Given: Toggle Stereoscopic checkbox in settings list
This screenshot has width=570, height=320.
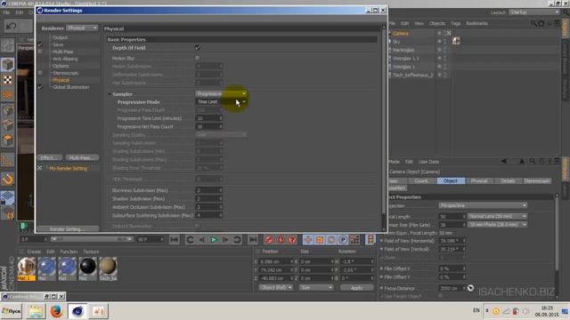Looking at the screenshot, I should 40,73.
